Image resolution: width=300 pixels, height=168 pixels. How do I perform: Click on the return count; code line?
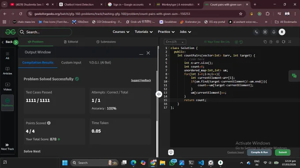pos(195,100)
